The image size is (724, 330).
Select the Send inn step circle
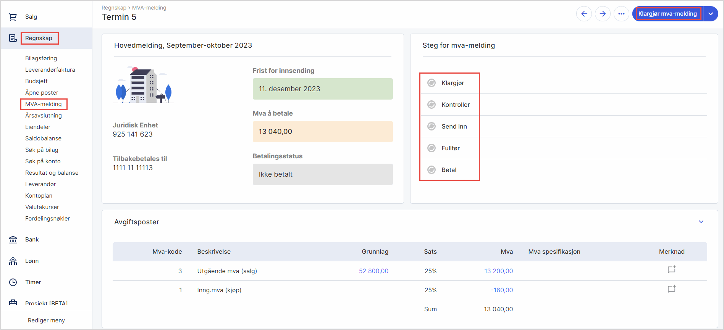click(x=431, y=127)
